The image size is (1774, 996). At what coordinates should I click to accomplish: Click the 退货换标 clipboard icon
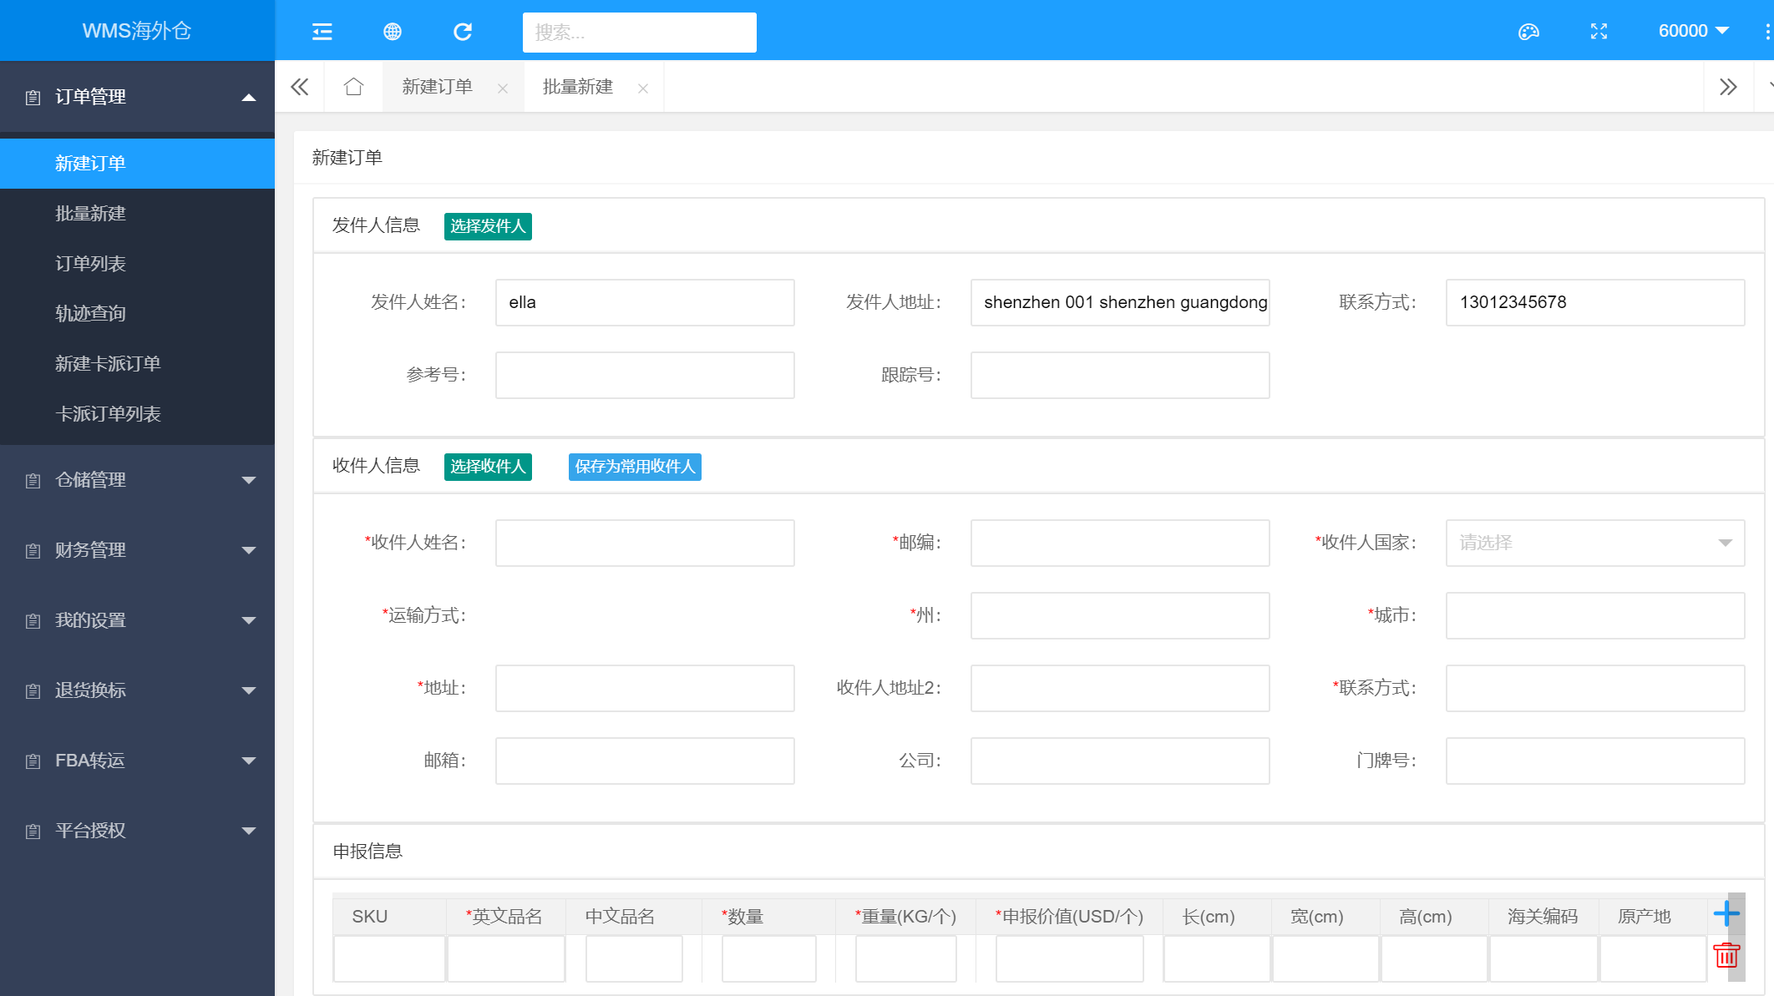[x=33, y=691]
